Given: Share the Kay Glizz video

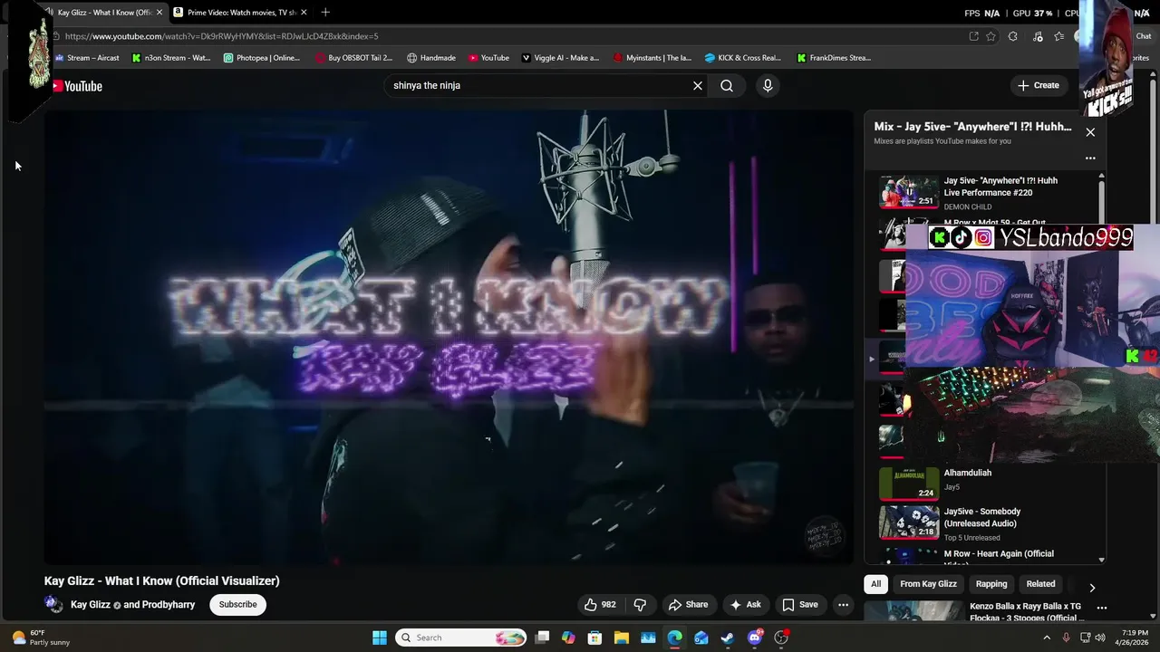Looking at the screenshot, I should click(689, 605).
